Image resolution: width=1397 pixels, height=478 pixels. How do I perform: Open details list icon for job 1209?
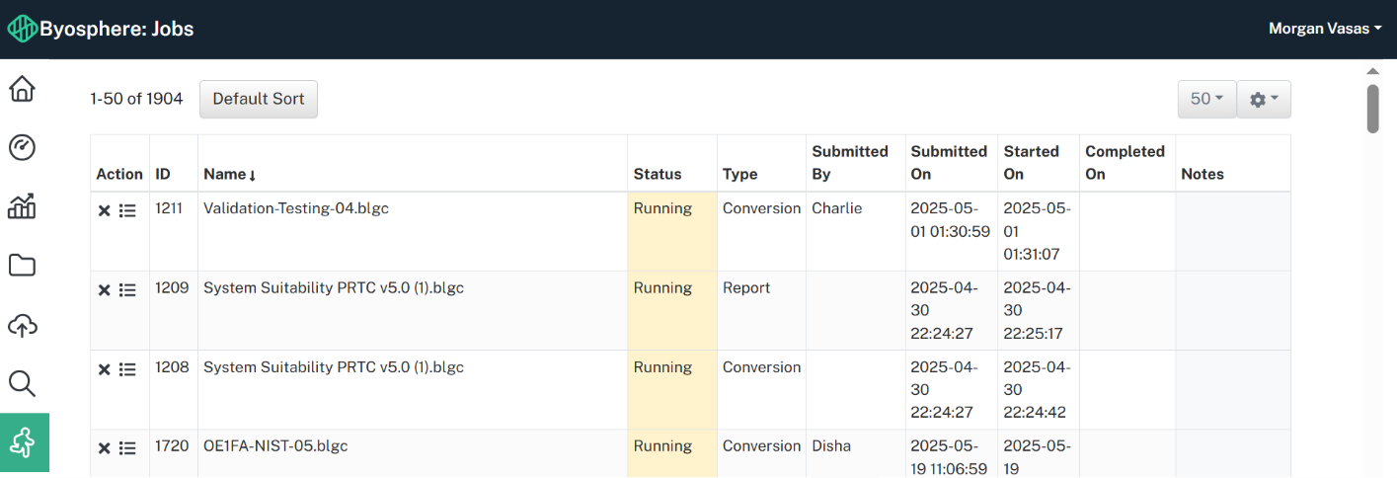(x=127, y=289)
